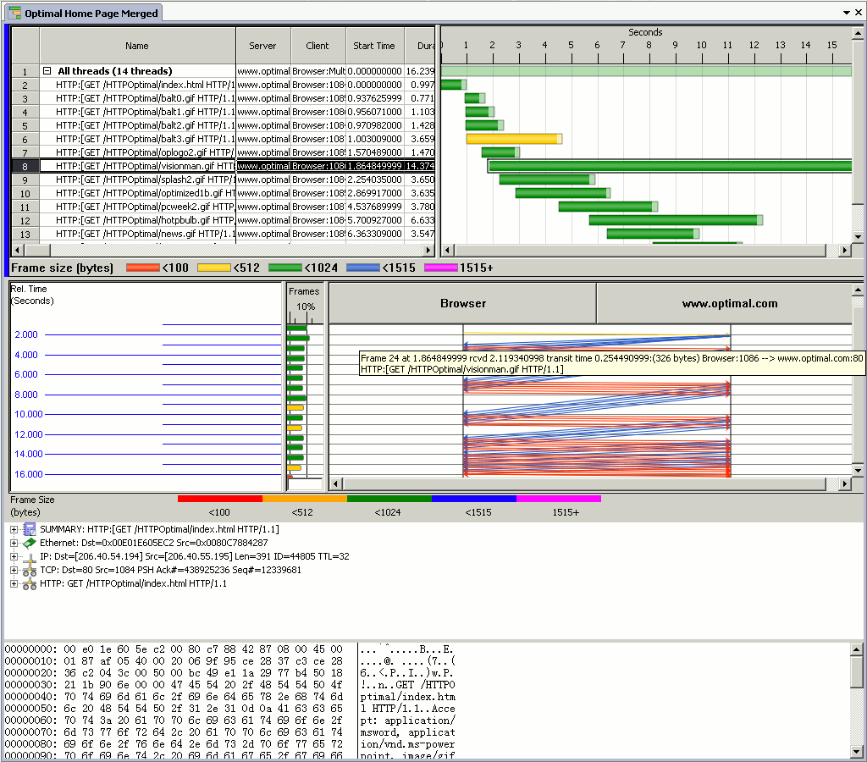
Task: Click the 16.000 relative time label
Action: (28, 474)
